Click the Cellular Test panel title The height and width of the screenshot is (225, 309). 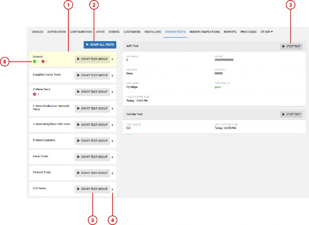click(x=134, y=114)
